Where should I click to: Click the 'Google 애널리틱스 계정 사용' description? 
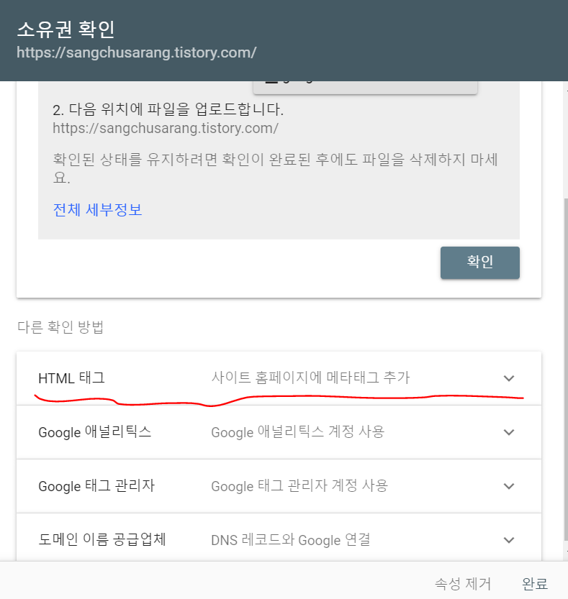coord(297,432)
